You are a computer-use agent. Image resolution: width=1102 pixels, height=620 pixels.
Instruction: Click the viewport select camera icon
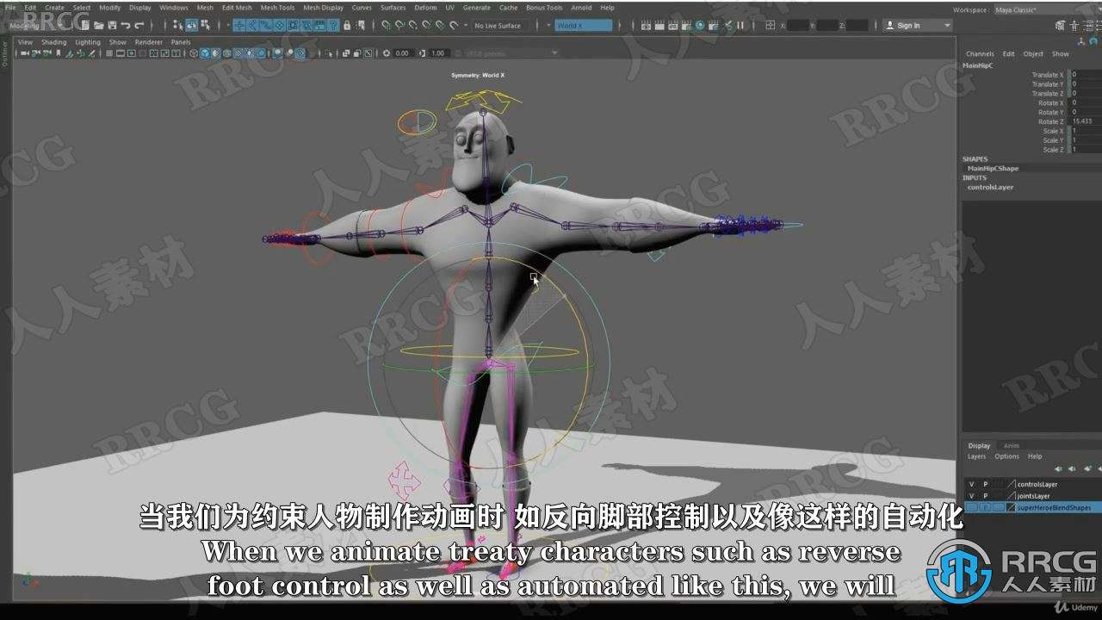[25, 53]
